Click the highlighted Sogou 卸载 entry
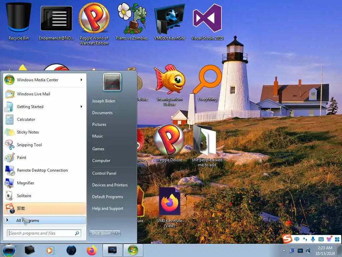Viewport: 342px width, 257px height. pos(45,208)
